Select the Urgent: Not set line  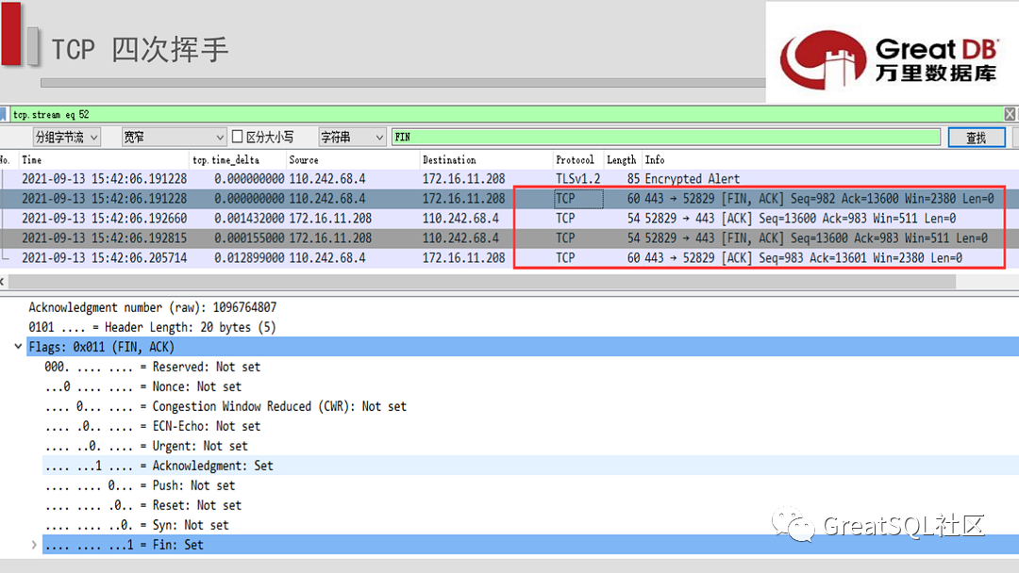[146, 446]
